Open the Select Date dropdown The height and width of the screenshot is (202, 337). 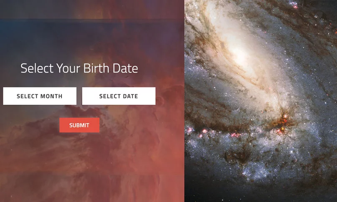coord(119,96)
